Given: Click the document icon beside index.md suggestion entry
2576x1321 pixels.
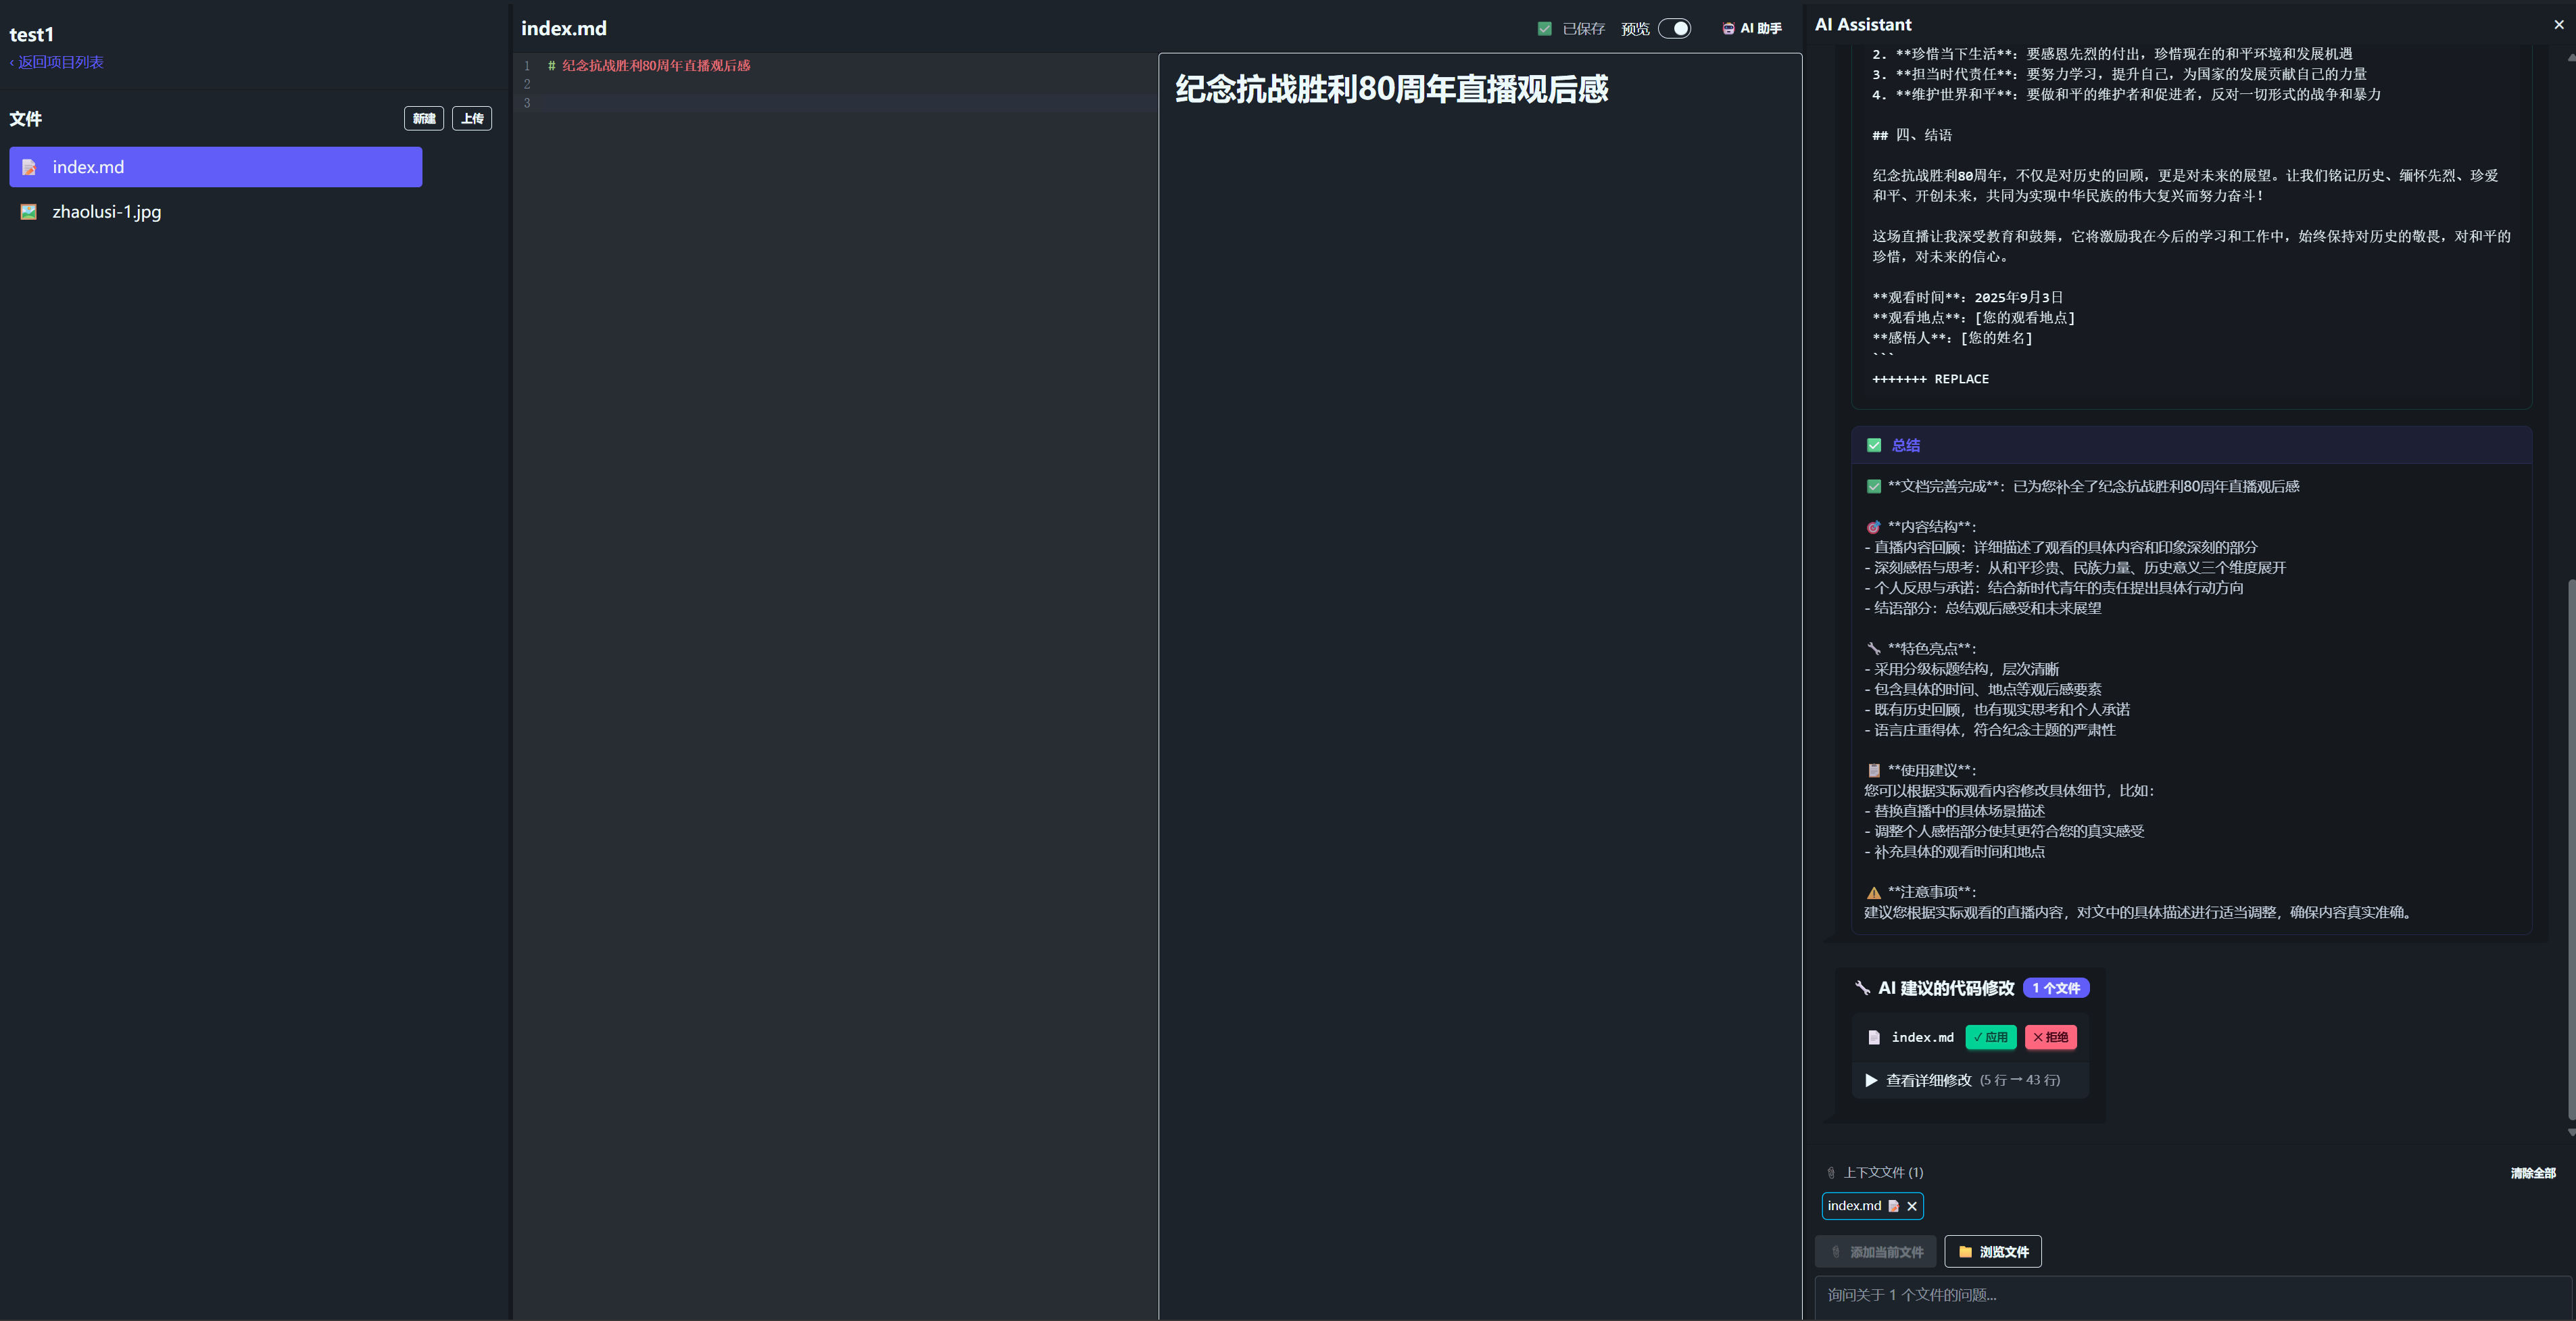Looking at the screenshot, I should click(1874, 1037).
